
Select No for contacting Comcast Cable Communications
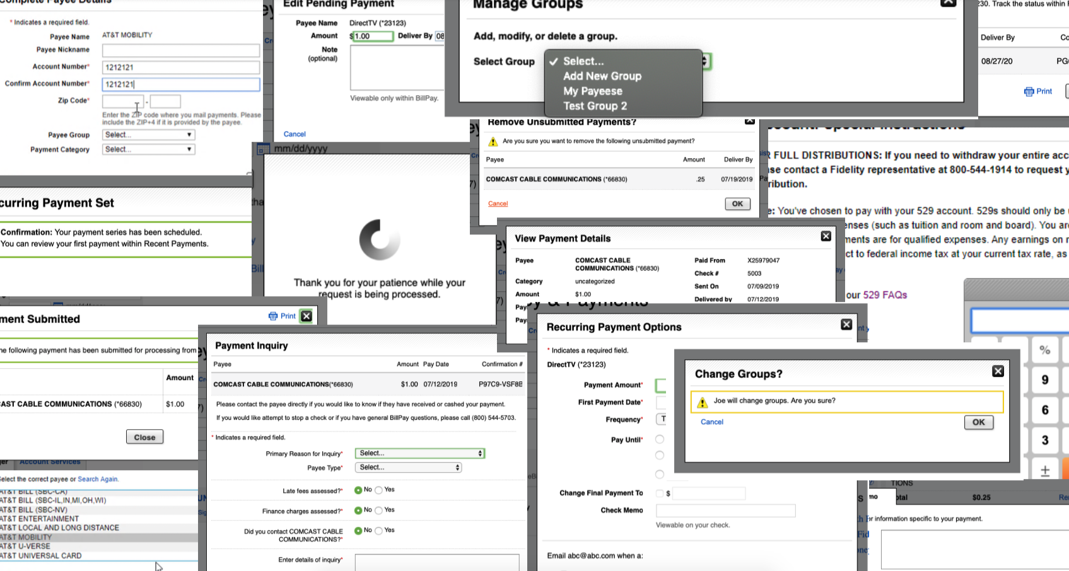358,531
